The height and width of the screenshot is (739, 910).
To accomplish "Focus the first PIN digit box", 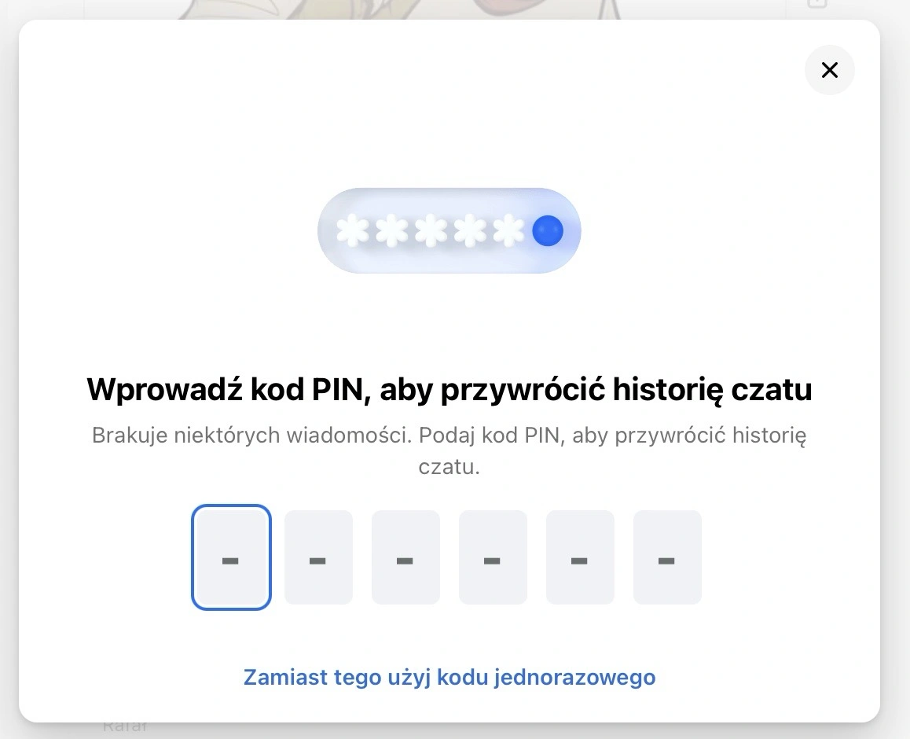I will (231, 557).
